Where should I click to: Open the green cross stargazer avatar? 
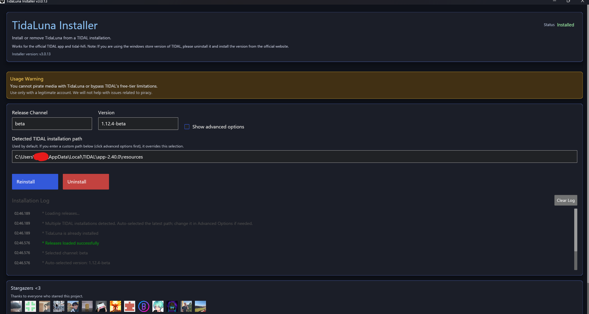(x=30, y=306)
